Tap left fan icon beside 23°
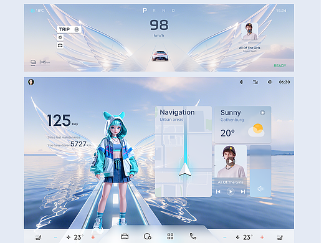 coord(69,237)
